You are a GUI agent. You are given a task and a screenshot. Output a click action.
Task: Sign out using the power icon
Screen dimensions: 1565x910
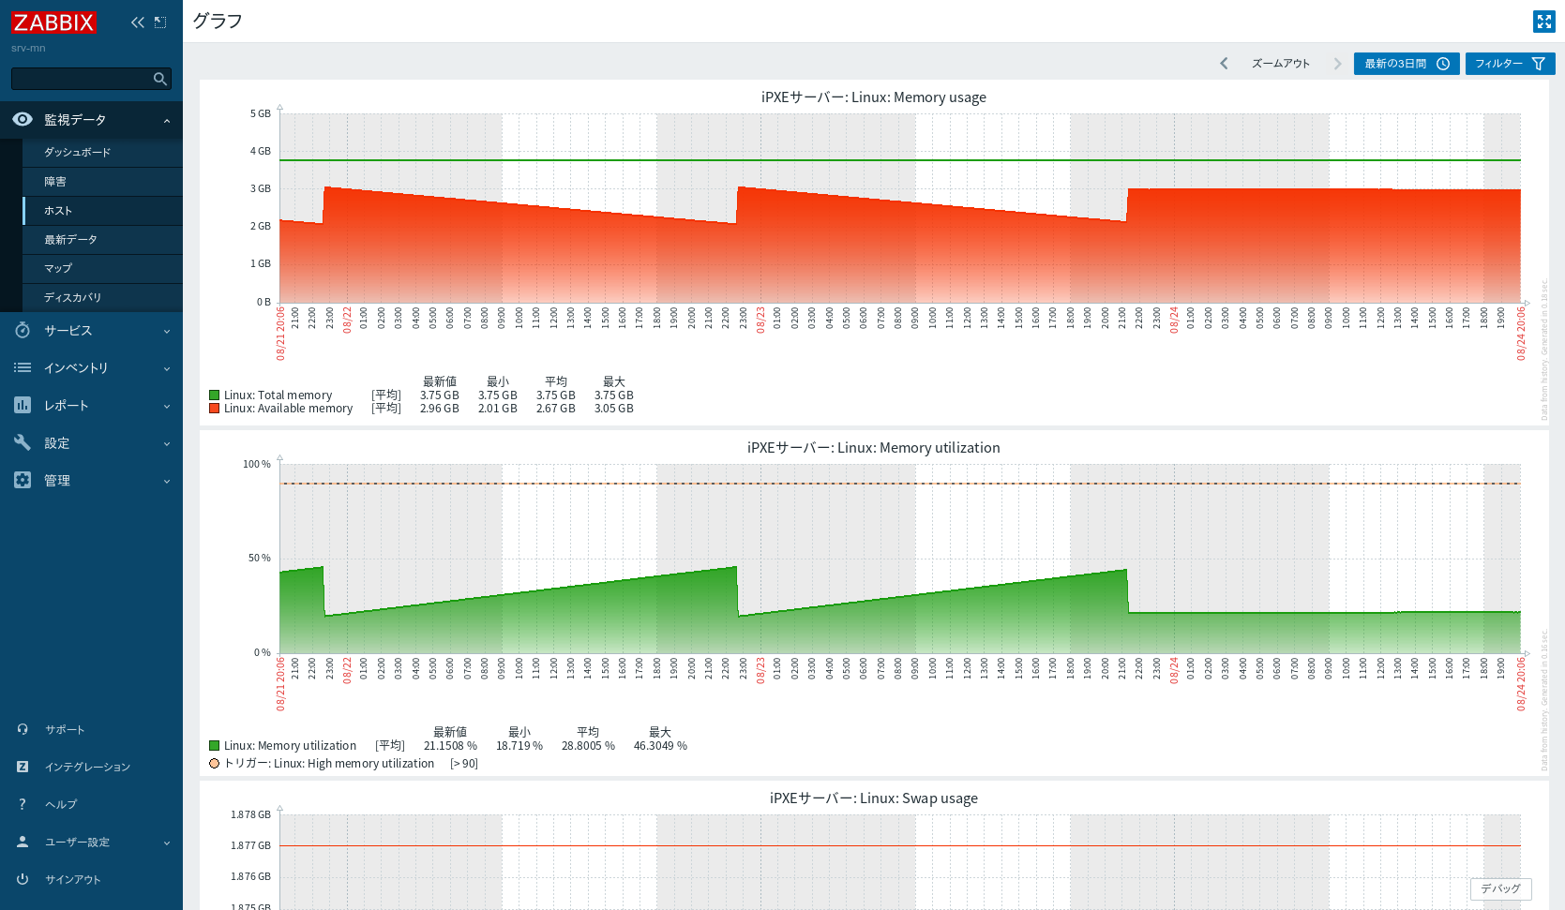(23, 879)
